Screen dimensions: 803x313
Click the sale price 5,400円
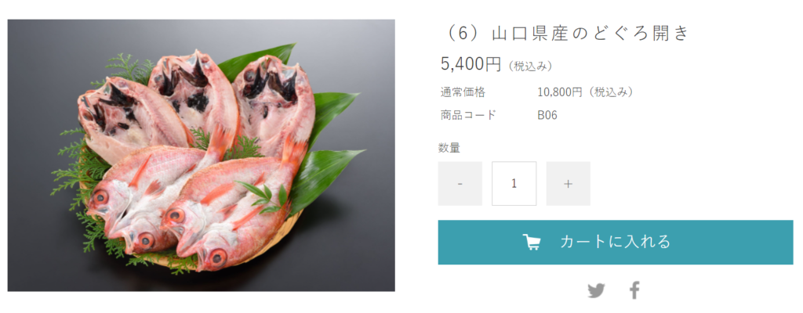[x=471, y=64]
